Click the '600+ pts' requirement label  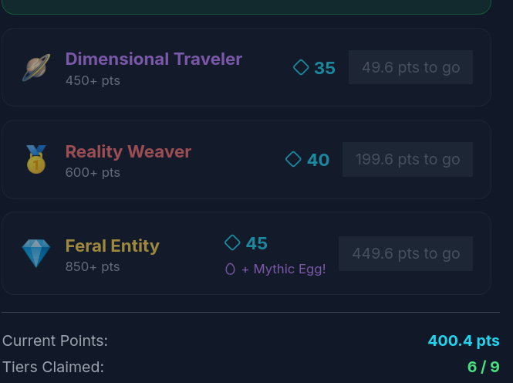[x=93, y=172]
